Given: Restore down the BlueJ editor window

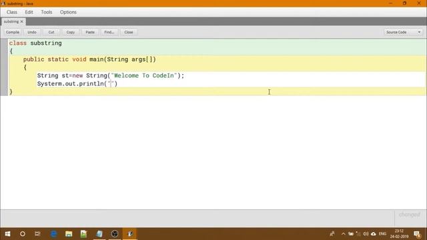Looking at the screenshot, I should click(404, 3).
